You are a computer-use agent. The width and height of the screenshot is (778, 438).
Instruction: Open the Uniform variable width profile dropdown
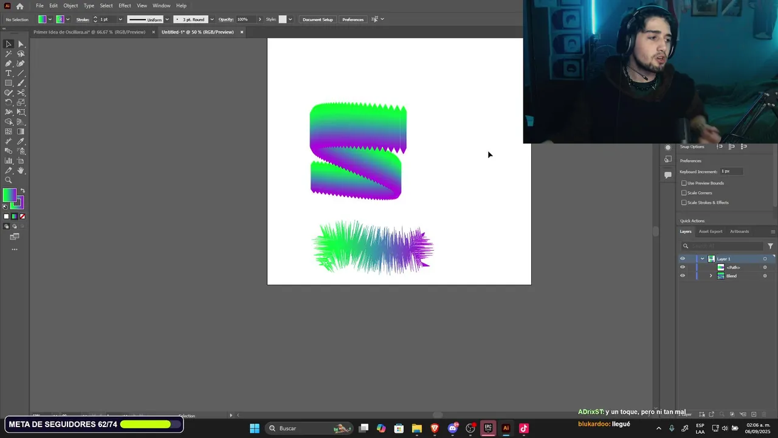pyautogui.click(x=167, y=19)
